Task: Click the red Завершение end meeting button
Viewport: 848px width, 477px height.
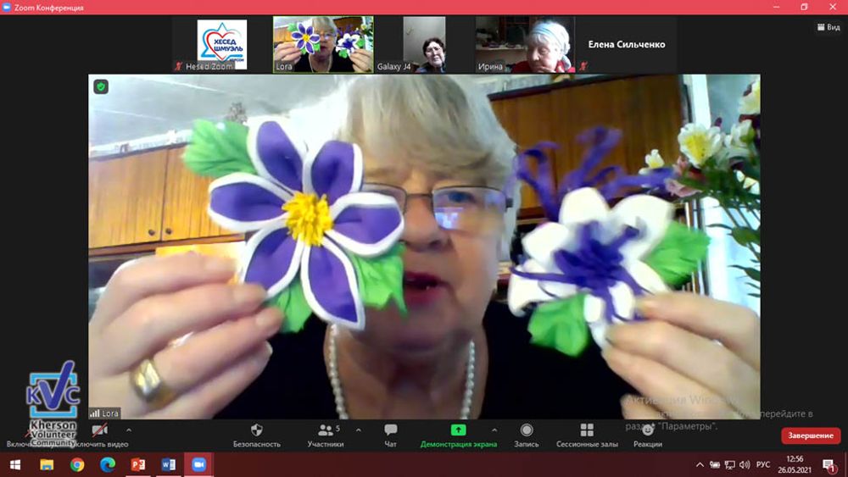Action: click(x=811, y=435)
